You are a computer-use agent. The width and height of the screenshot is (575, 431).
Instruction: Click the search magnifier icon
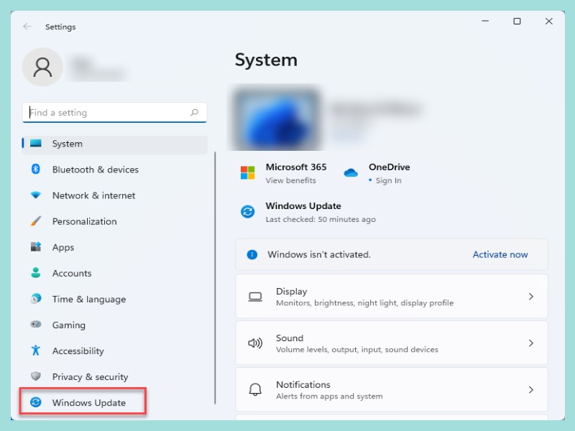(x=194, y=112)
